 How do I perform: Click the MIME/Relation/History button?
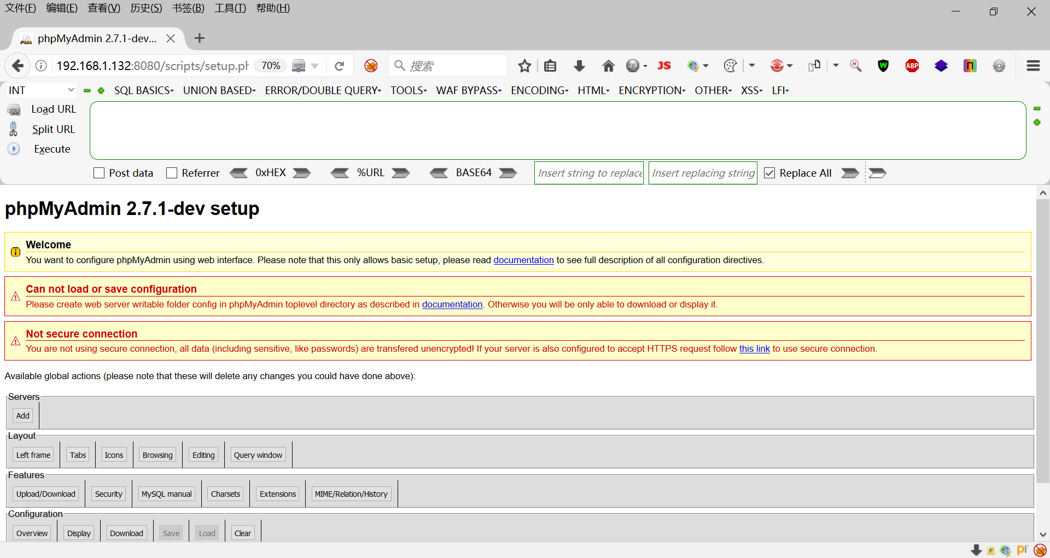tap(351, 494)
